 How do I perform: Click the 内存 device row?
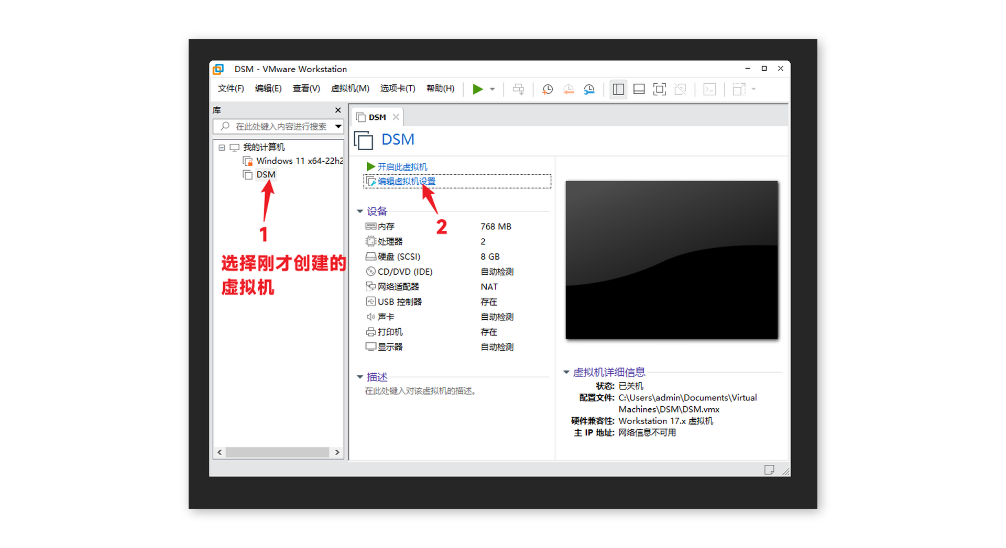(456, 227)
